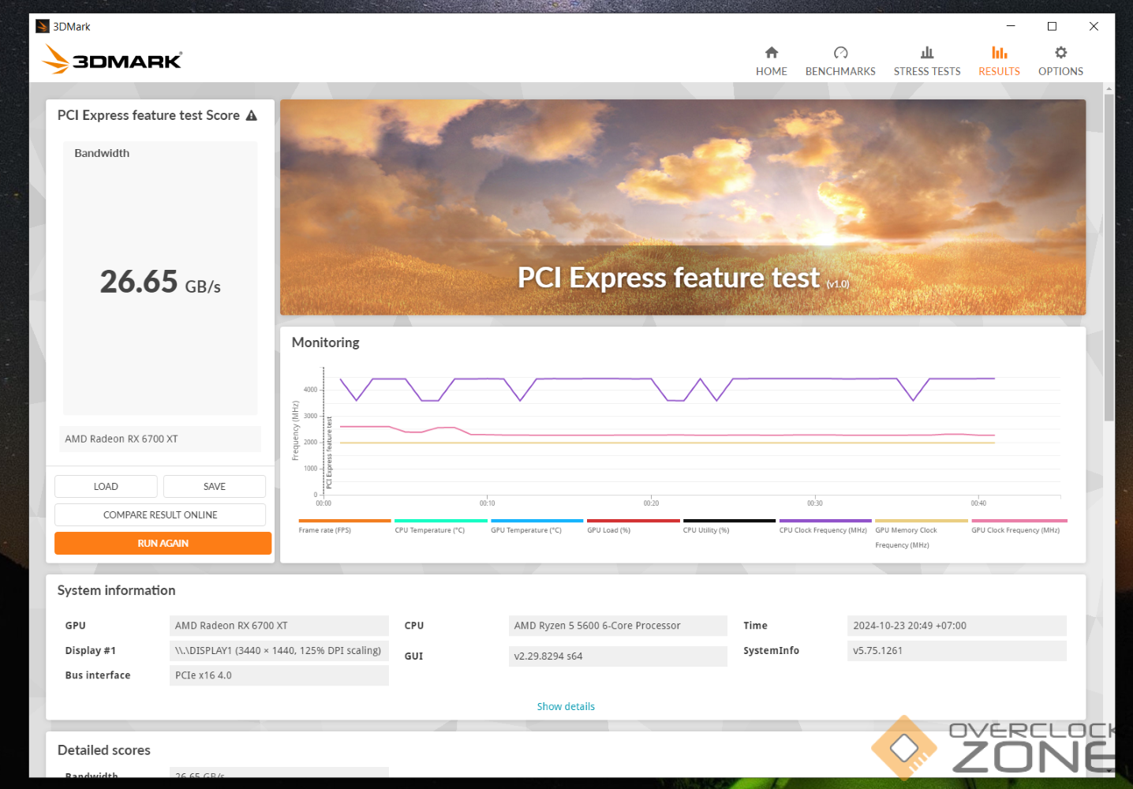Click the score warning triangle icon

[252, 116]
